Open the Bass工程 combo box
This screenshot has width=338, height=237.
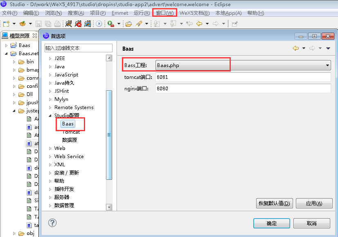(243, 65)
